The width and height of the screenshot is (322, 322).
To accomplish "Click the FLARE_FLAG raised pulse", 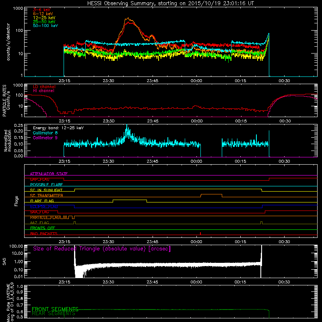I will (x=130, y=200).
